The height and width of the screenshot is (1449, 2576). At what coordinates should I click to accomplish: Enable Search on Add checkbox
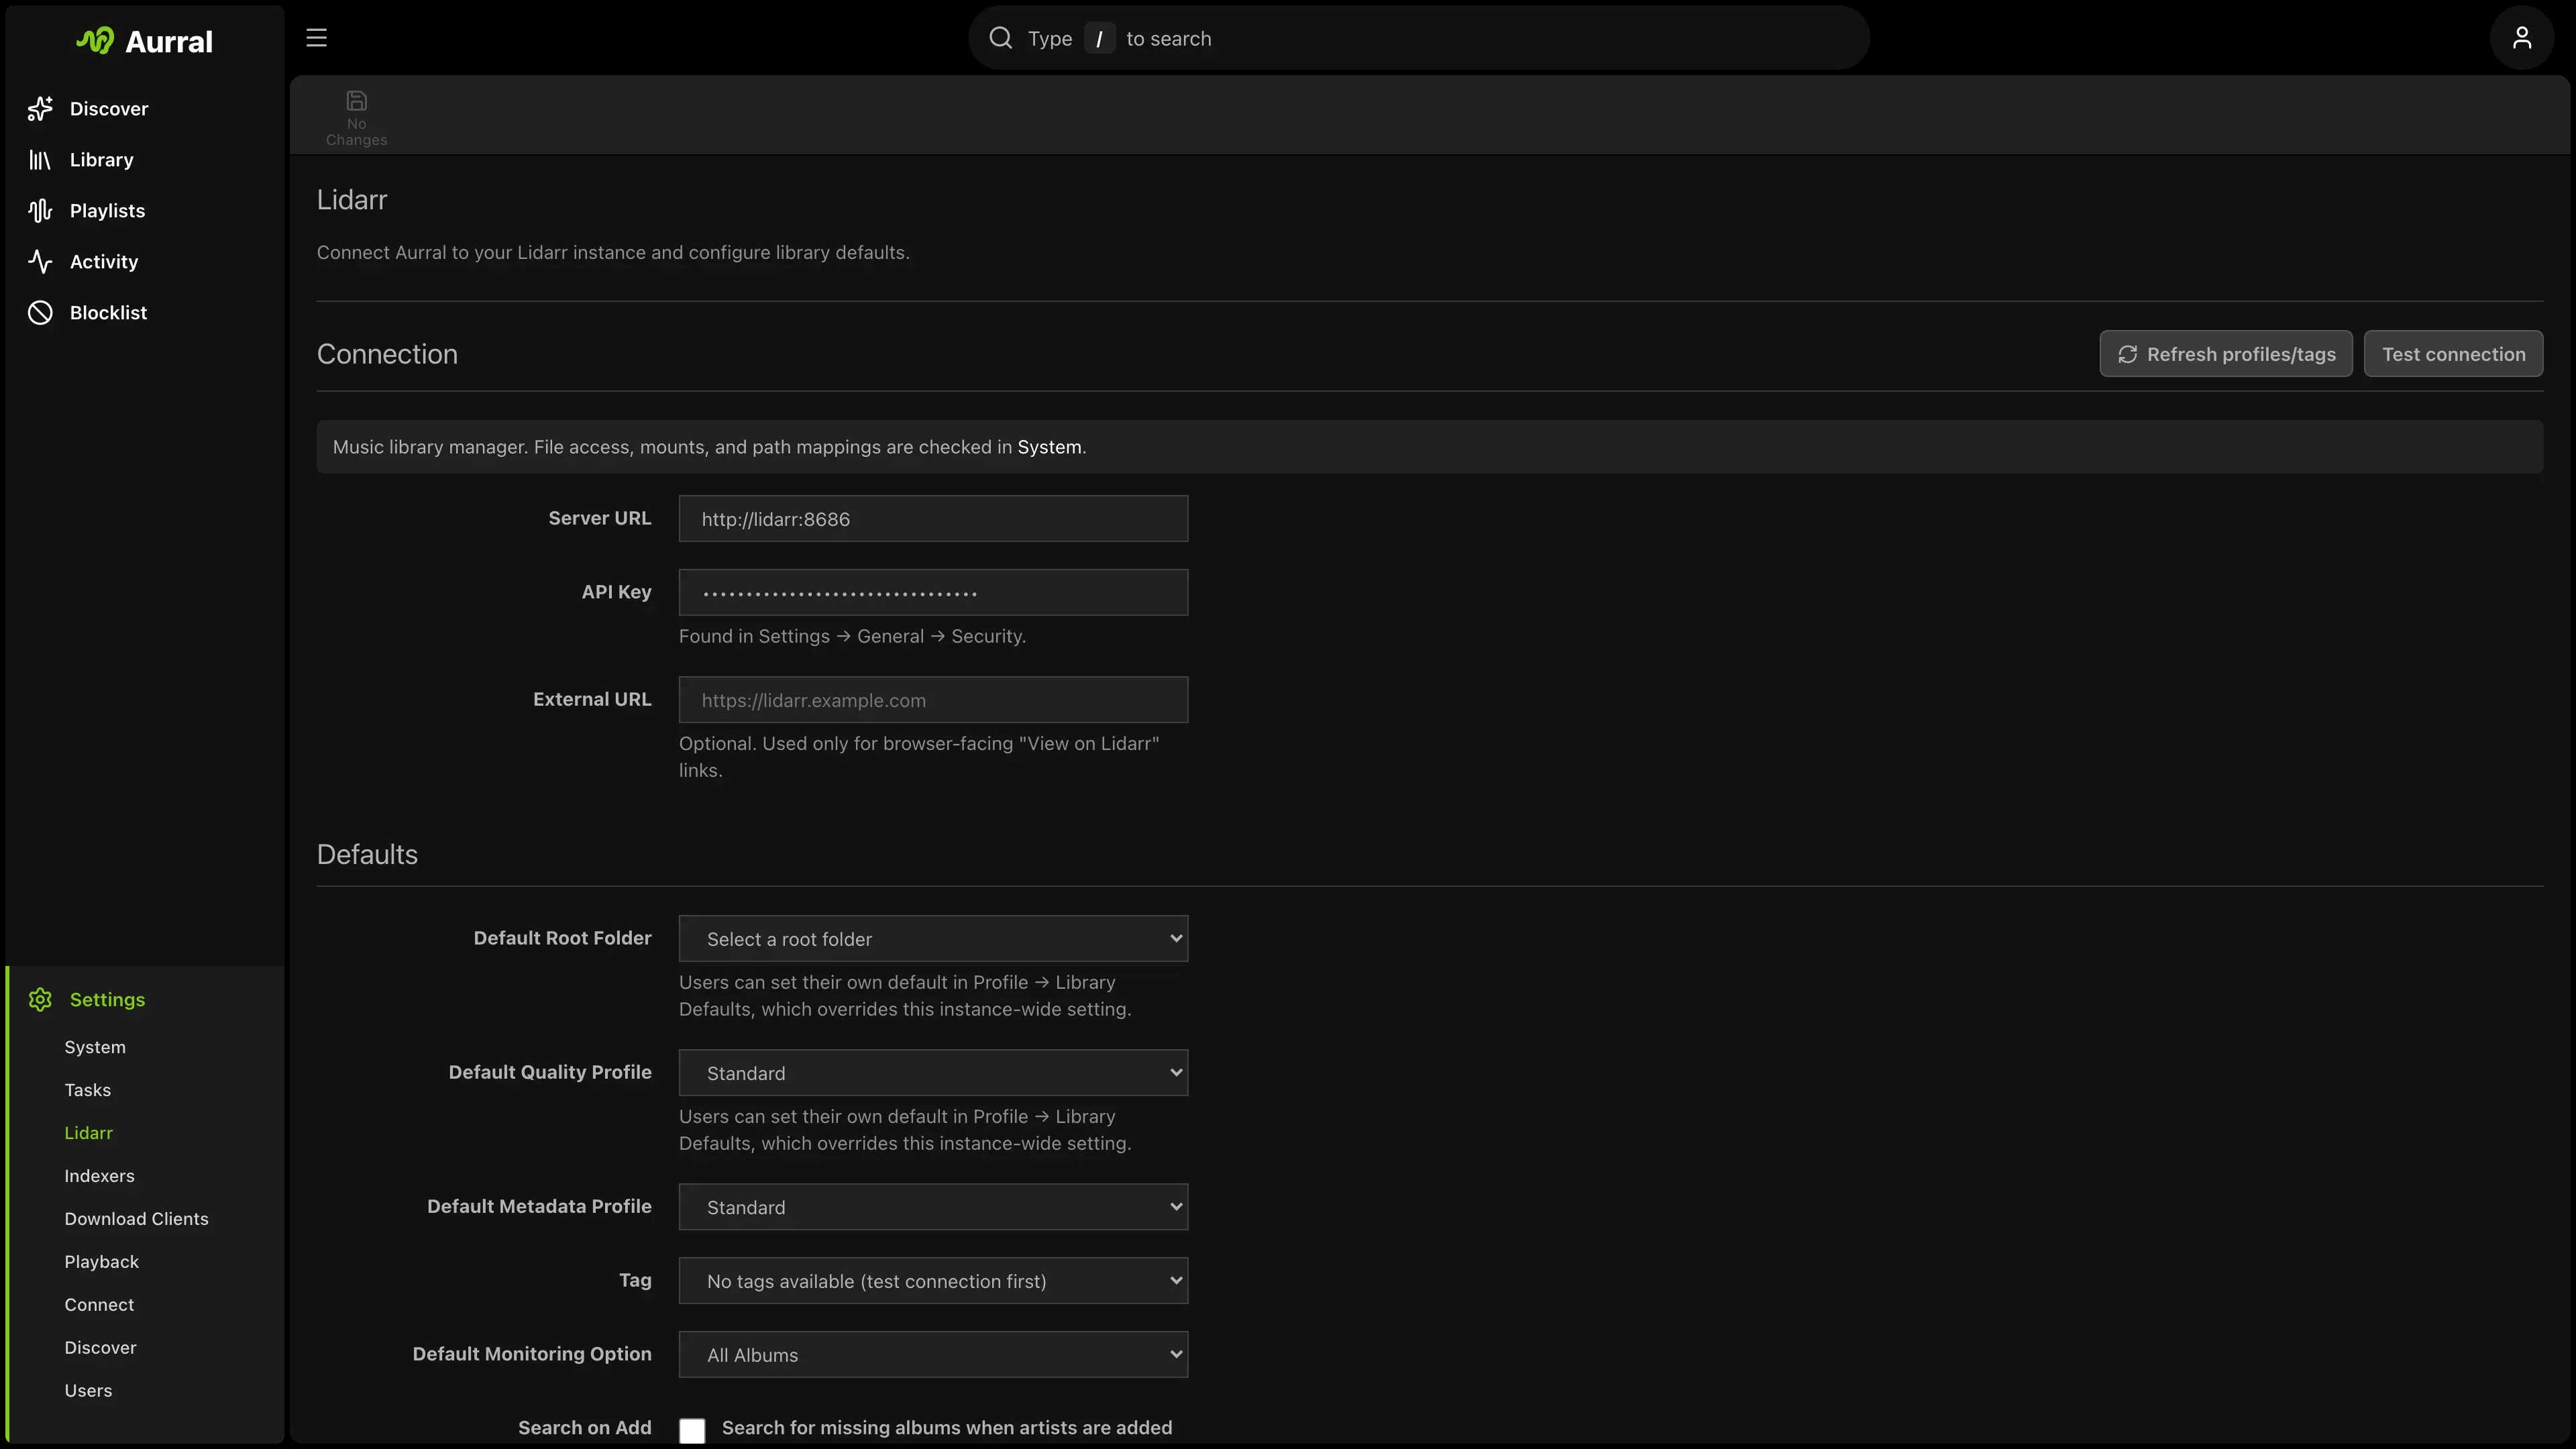click(692, 1430)
